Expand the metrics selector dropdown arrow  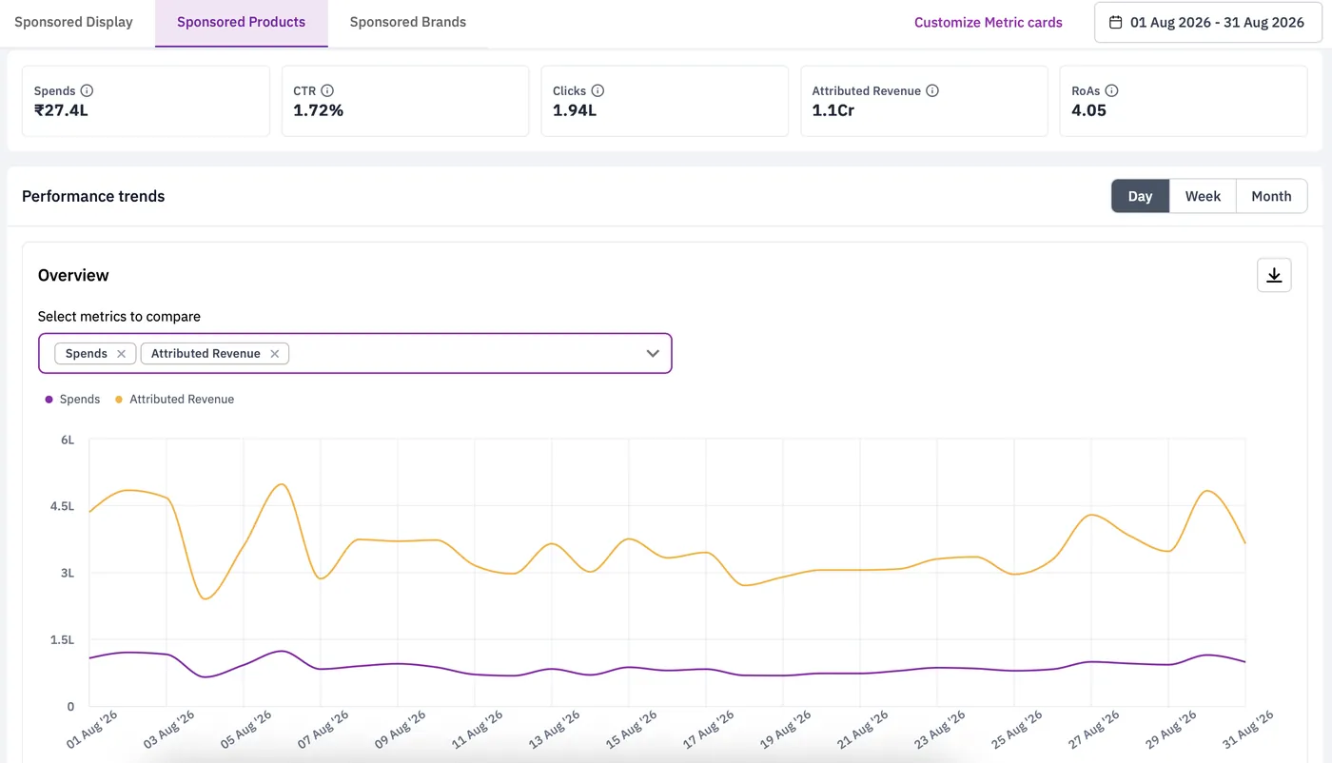point(653,353)
